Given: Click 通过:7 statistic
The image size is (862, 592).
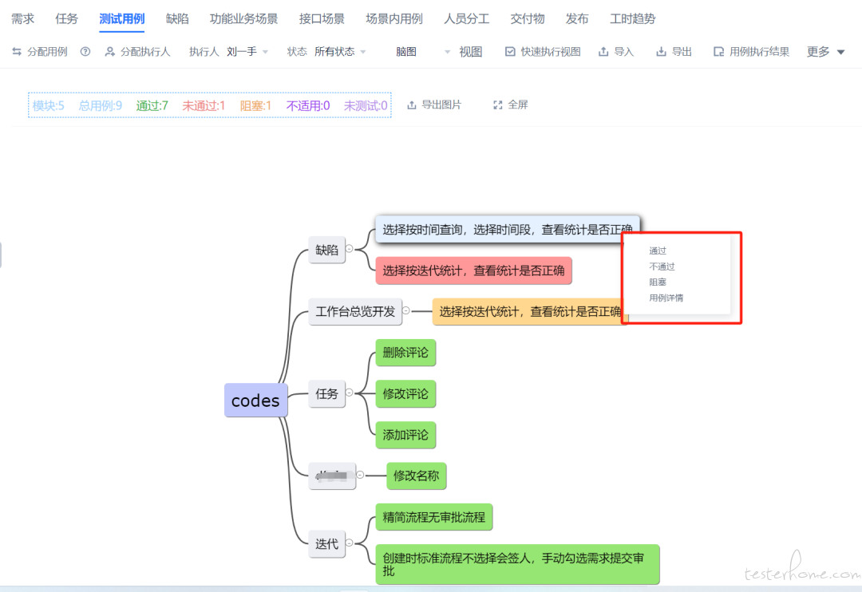Looking at the screenshot, I should [x=152, y=105].
